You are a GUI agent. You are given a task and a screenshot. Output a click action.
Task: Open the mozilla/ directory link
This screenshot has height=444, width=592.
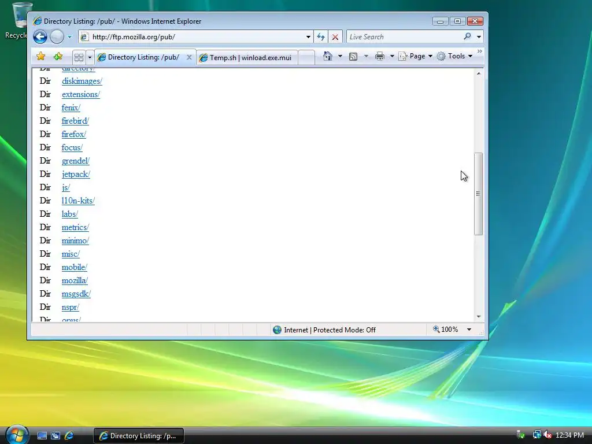(x=75, y=280)
